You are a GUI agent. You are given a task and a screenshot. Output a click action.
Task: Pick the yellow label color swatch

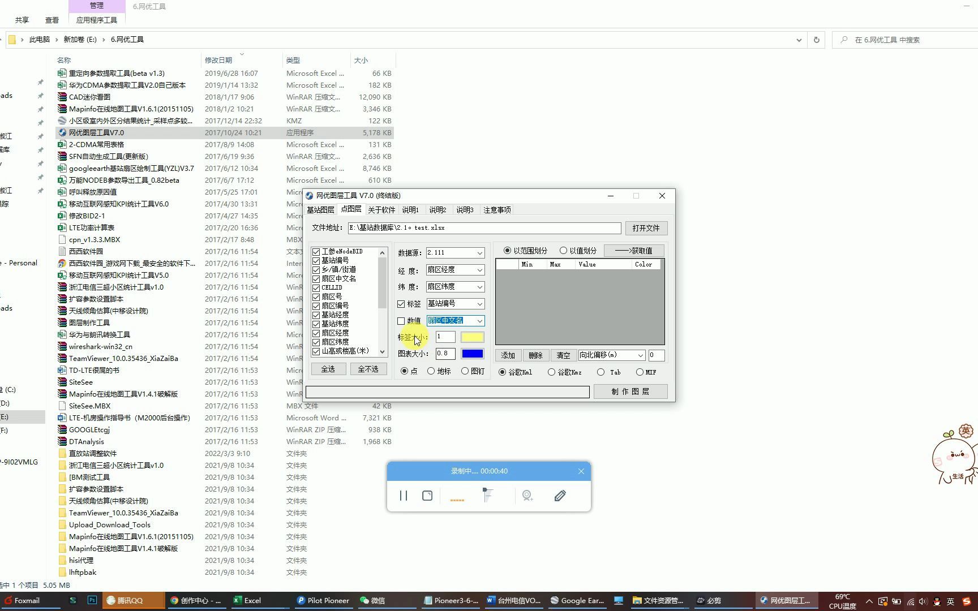tap(472, 337)
